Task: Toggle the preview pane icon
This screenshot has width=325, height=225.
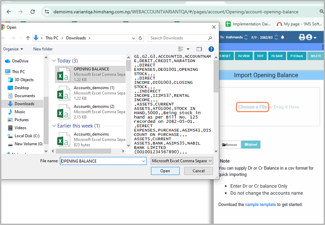Action: (x=199, y=49)
